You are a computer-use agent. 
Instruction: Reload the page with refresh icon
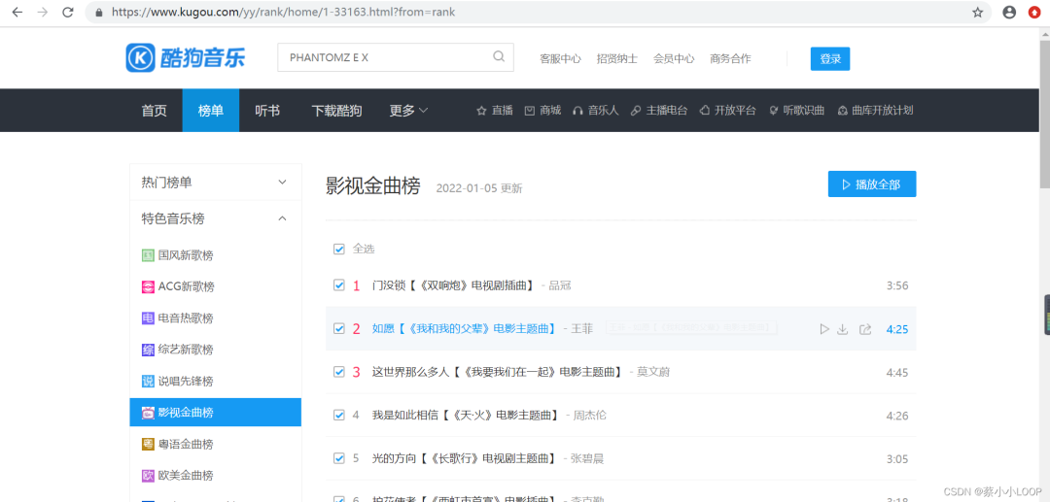(x=68, y=12)
